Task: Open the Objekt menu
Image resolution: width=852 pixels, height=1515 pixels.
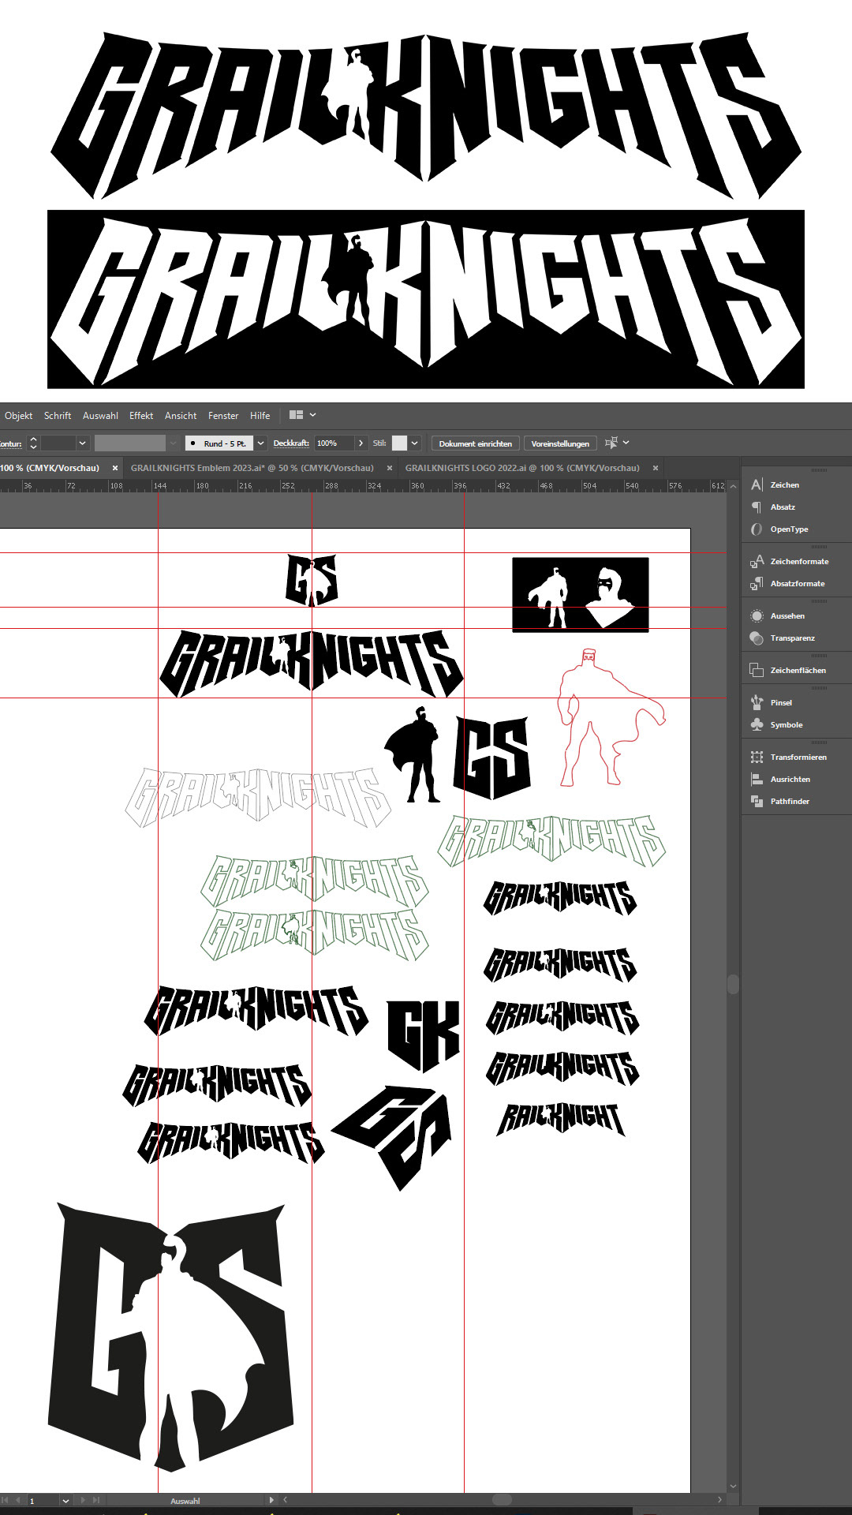Action: pos(19,416)
